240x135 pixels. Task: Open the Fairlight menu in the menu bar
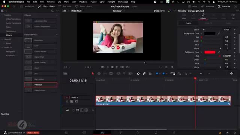tap(111, 2)
